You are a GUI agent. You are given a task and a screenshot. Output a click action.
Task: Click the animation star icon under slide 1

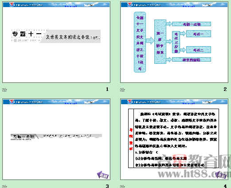(4, 90)
